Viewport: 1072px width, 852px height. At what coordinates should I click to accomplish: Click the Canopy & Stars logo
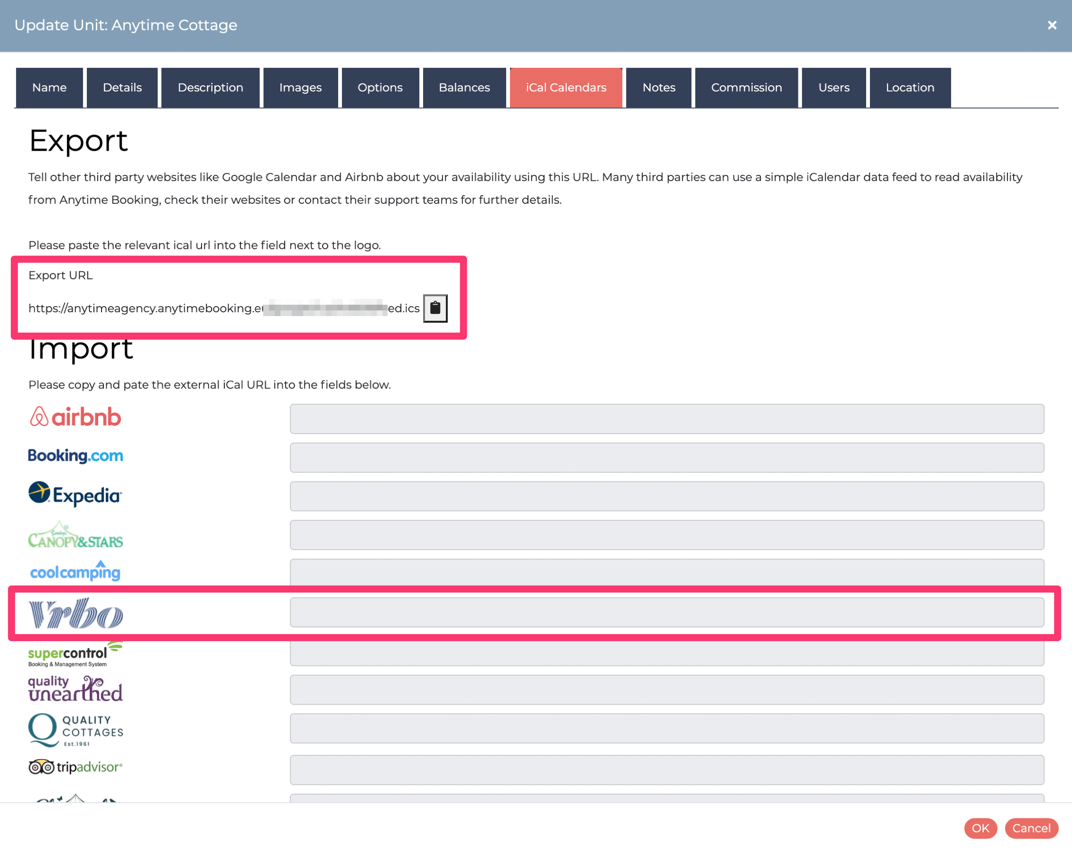(75, 535)
